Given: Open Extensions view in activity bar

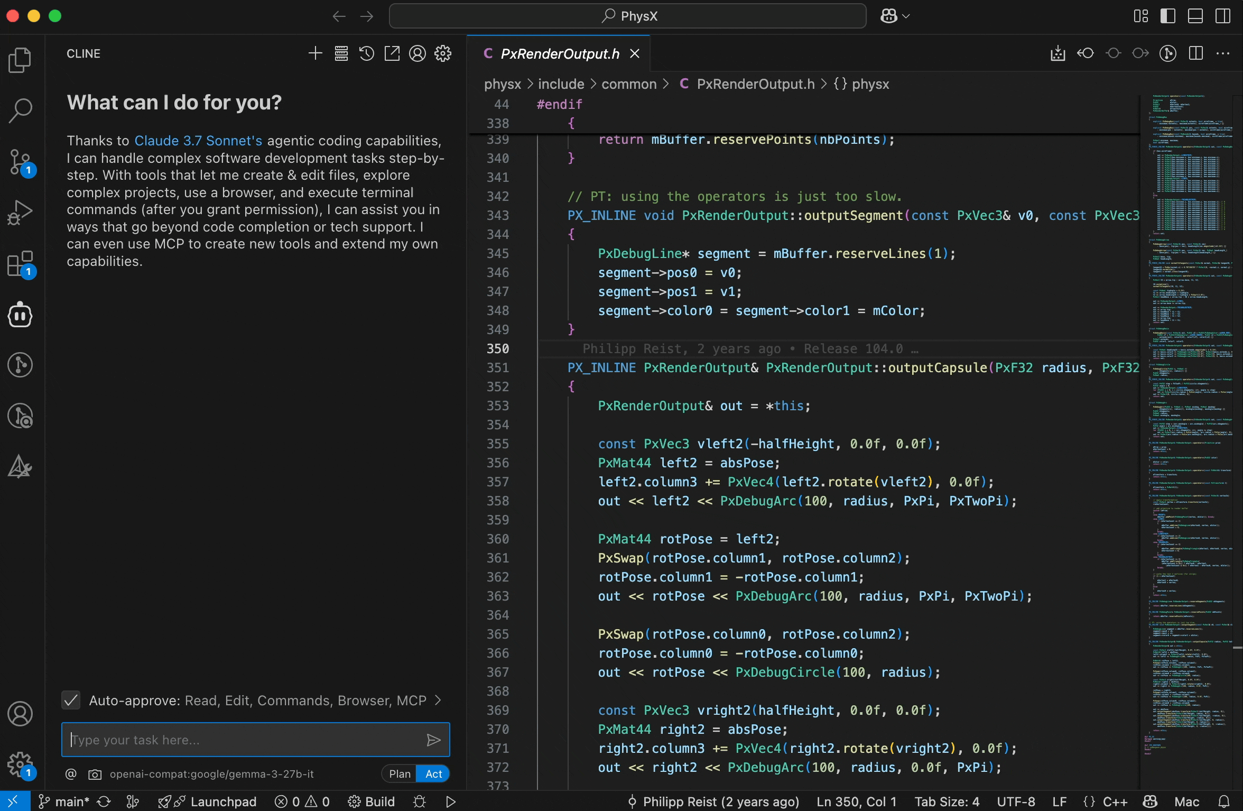Looking at the screenshot, I should pos(20,264).
